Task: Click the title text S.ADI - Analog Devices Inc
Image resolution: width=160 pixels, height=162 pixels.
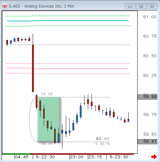Action: coord(35,6)
